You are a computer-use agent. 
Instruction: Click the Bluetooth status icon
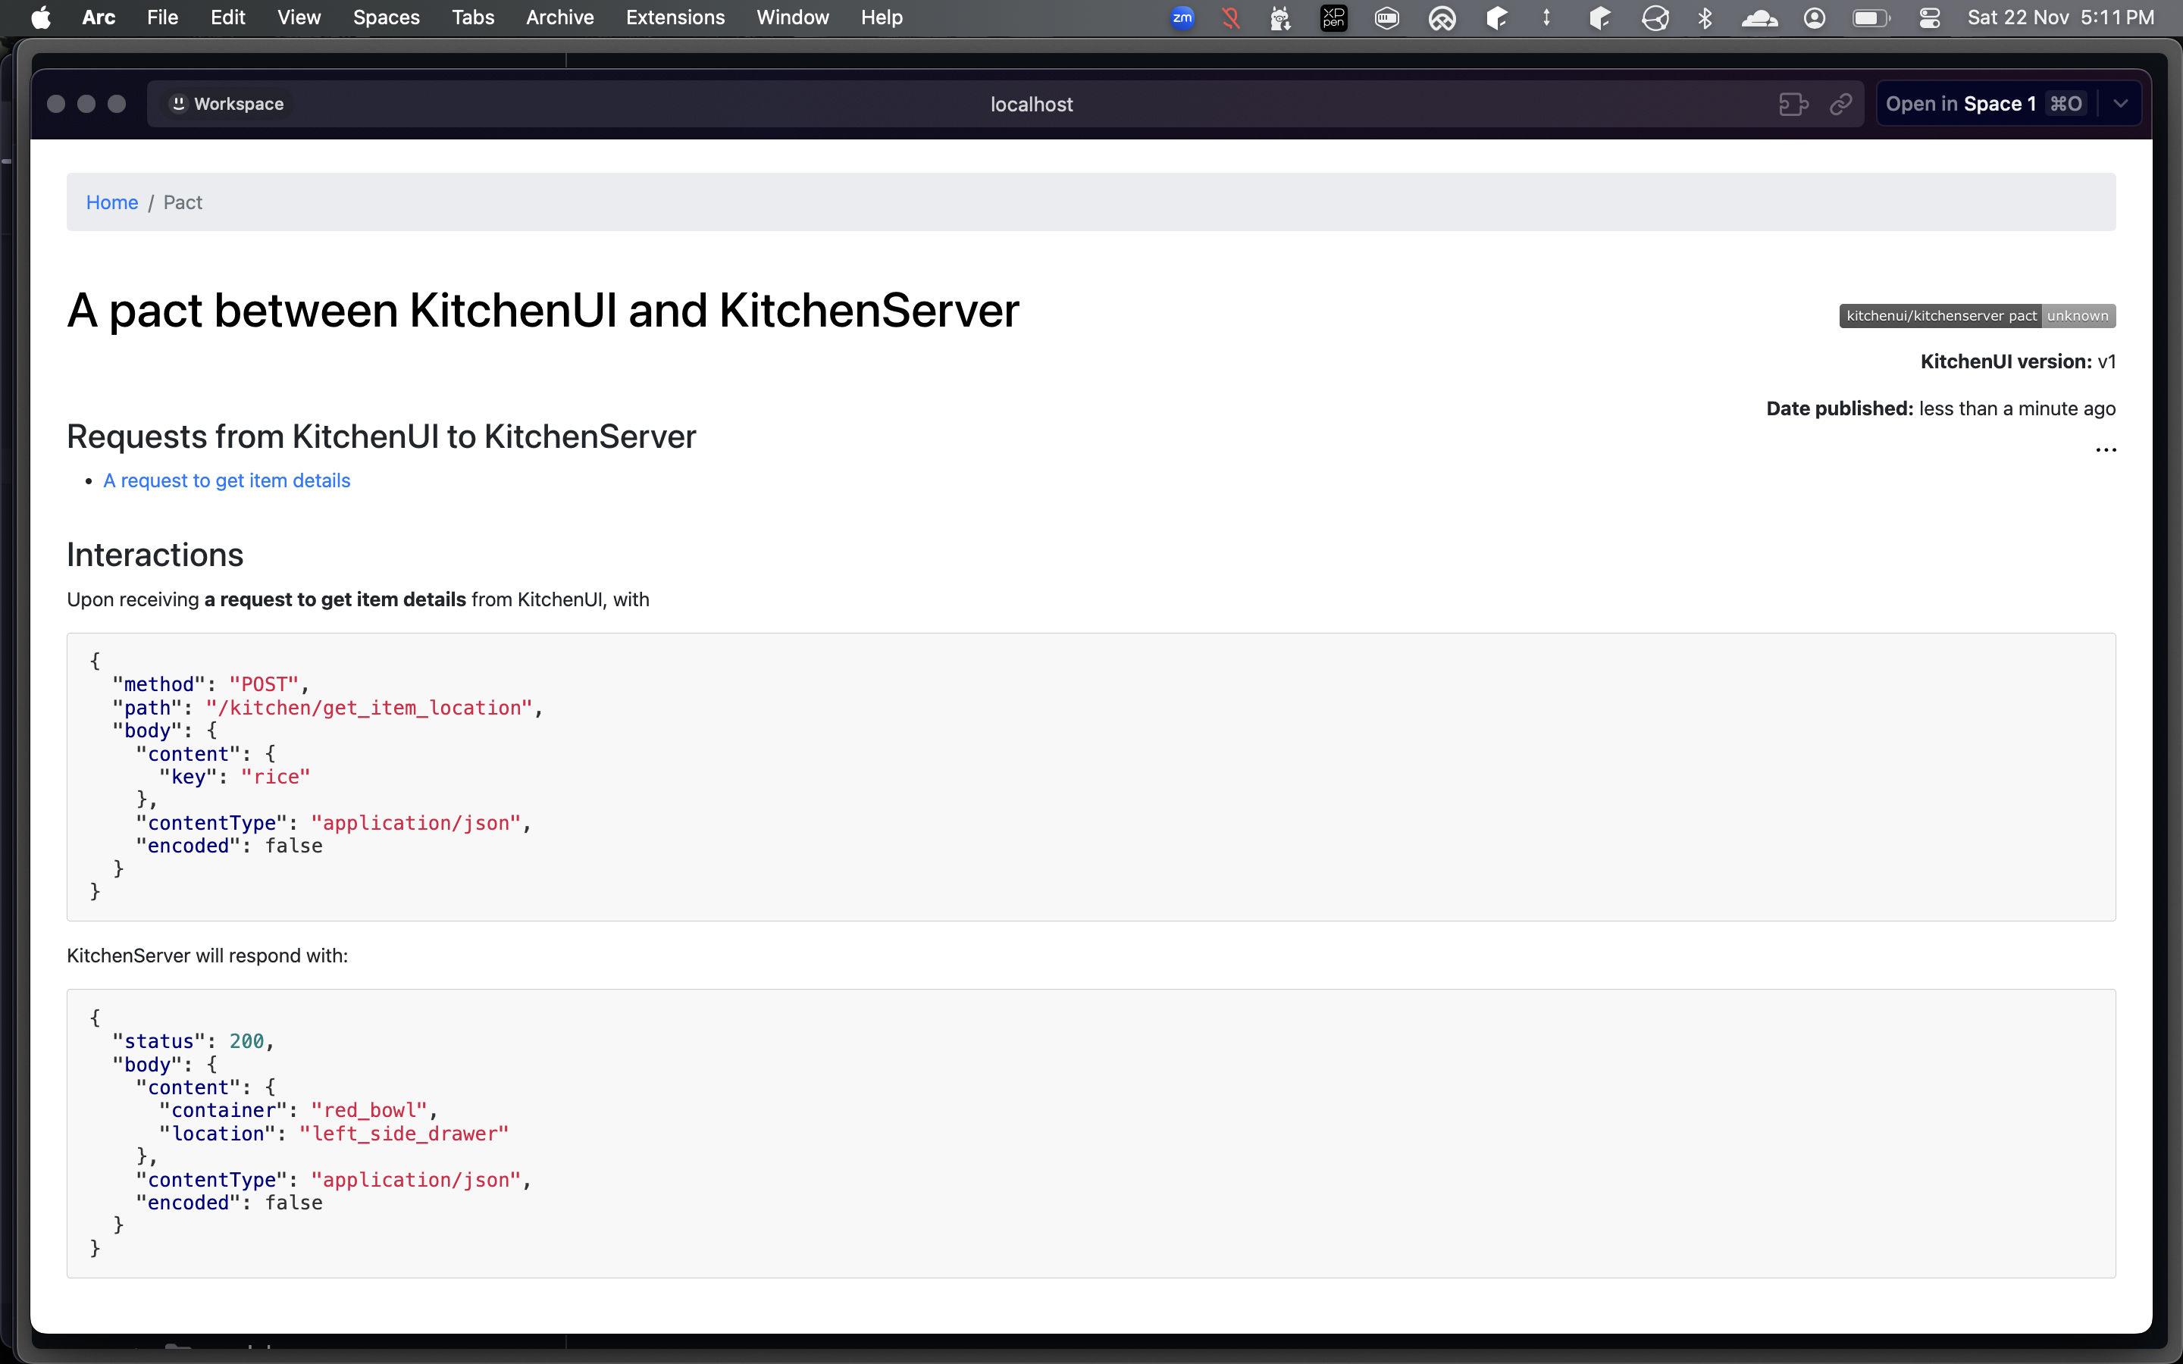coord(1705,18)
